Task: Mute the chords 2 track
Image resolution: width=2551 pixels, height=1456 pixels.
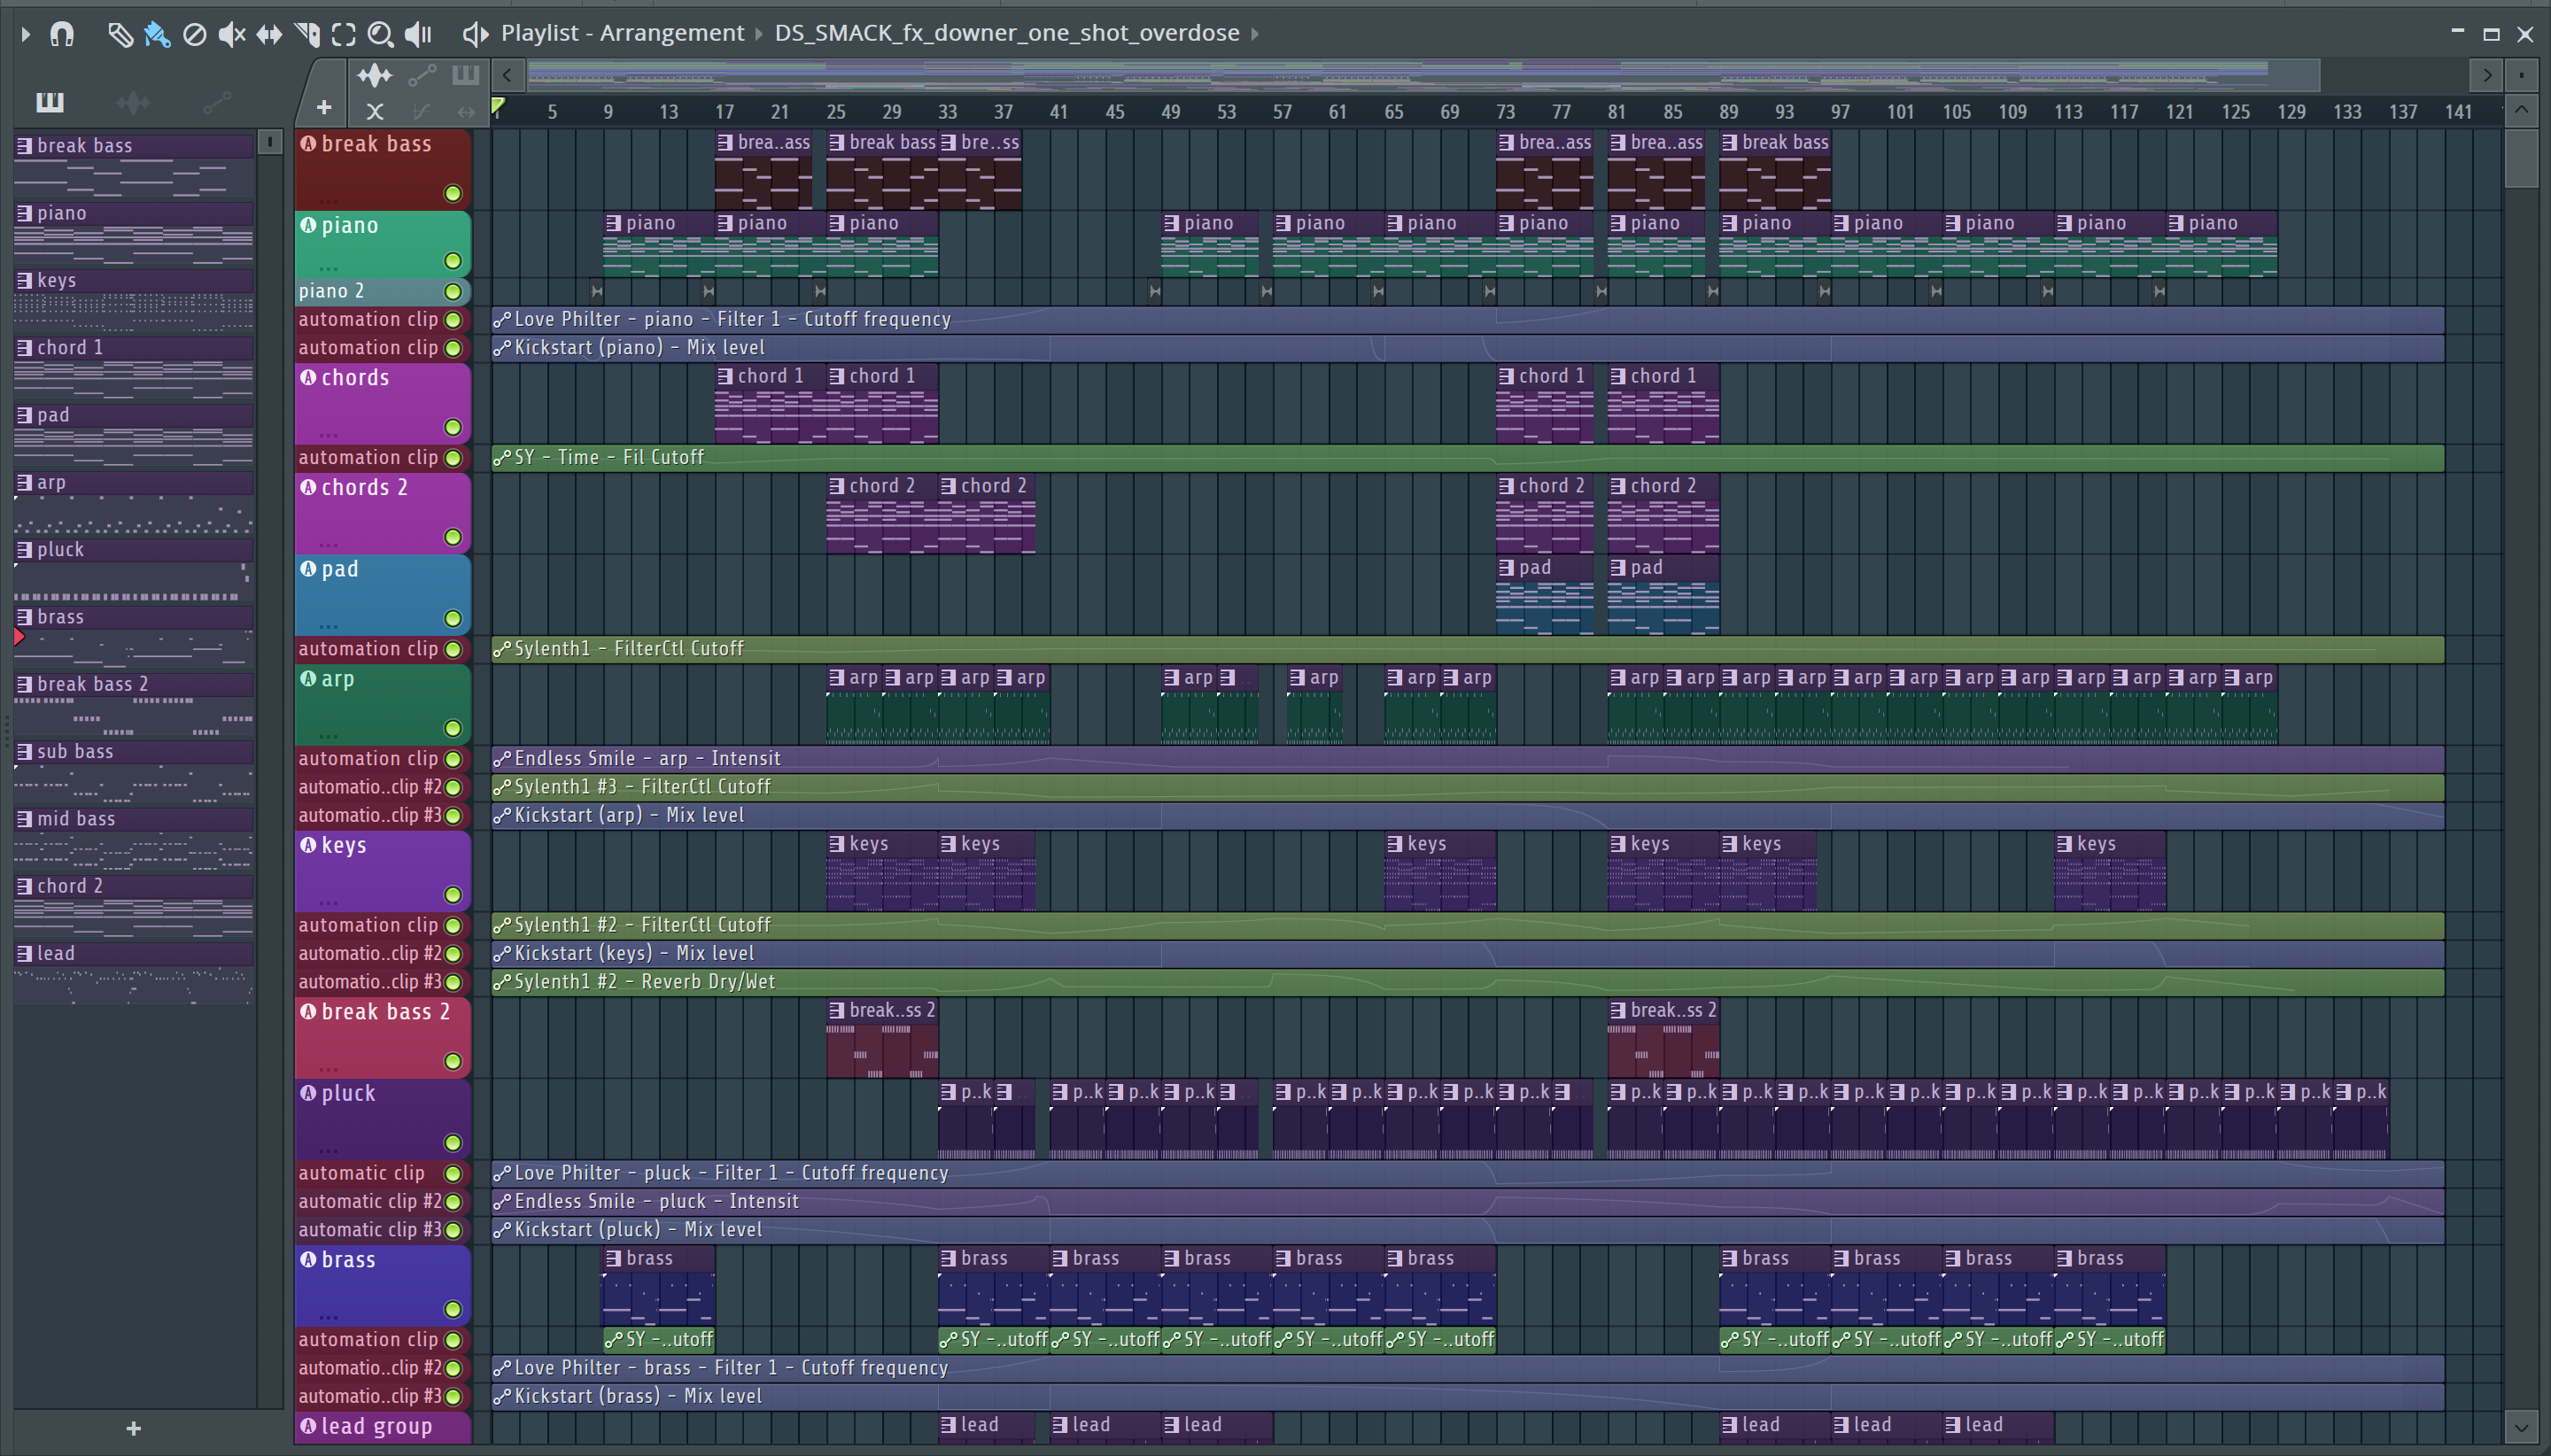Action: [x=453, y=537]
